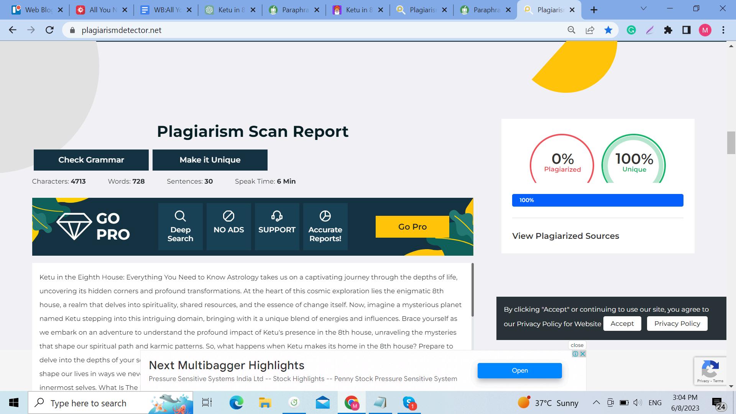Open Microsoft Edge from taskbar
Screen dimensions: 736x414
236,403
